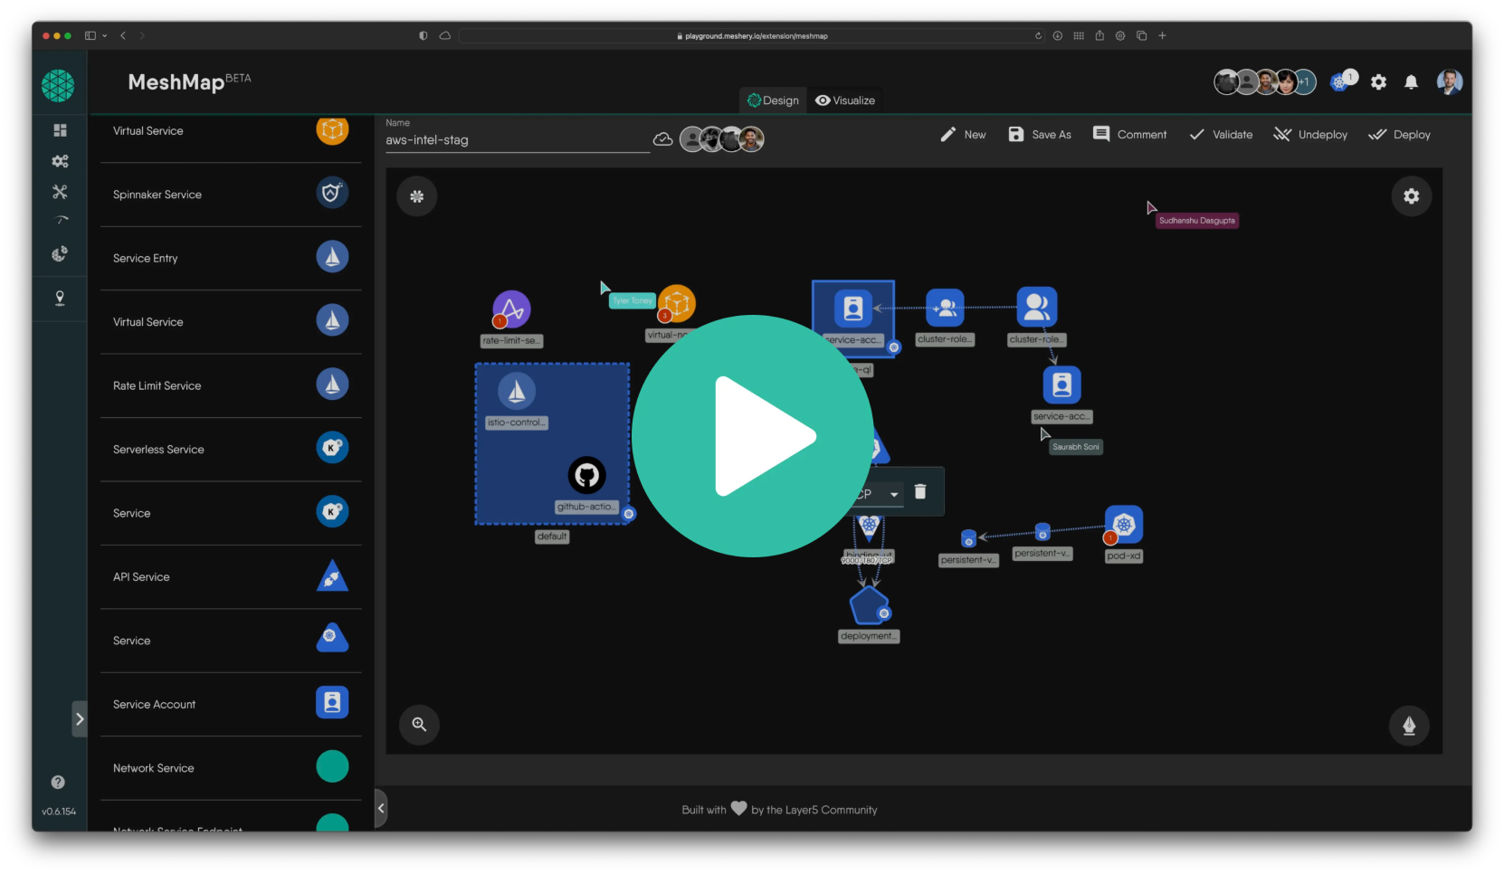The height and width of the screenshot is (874, 1504).
Task: Open Kubernetes contexts icon in header
Action: coord(1340,82)
